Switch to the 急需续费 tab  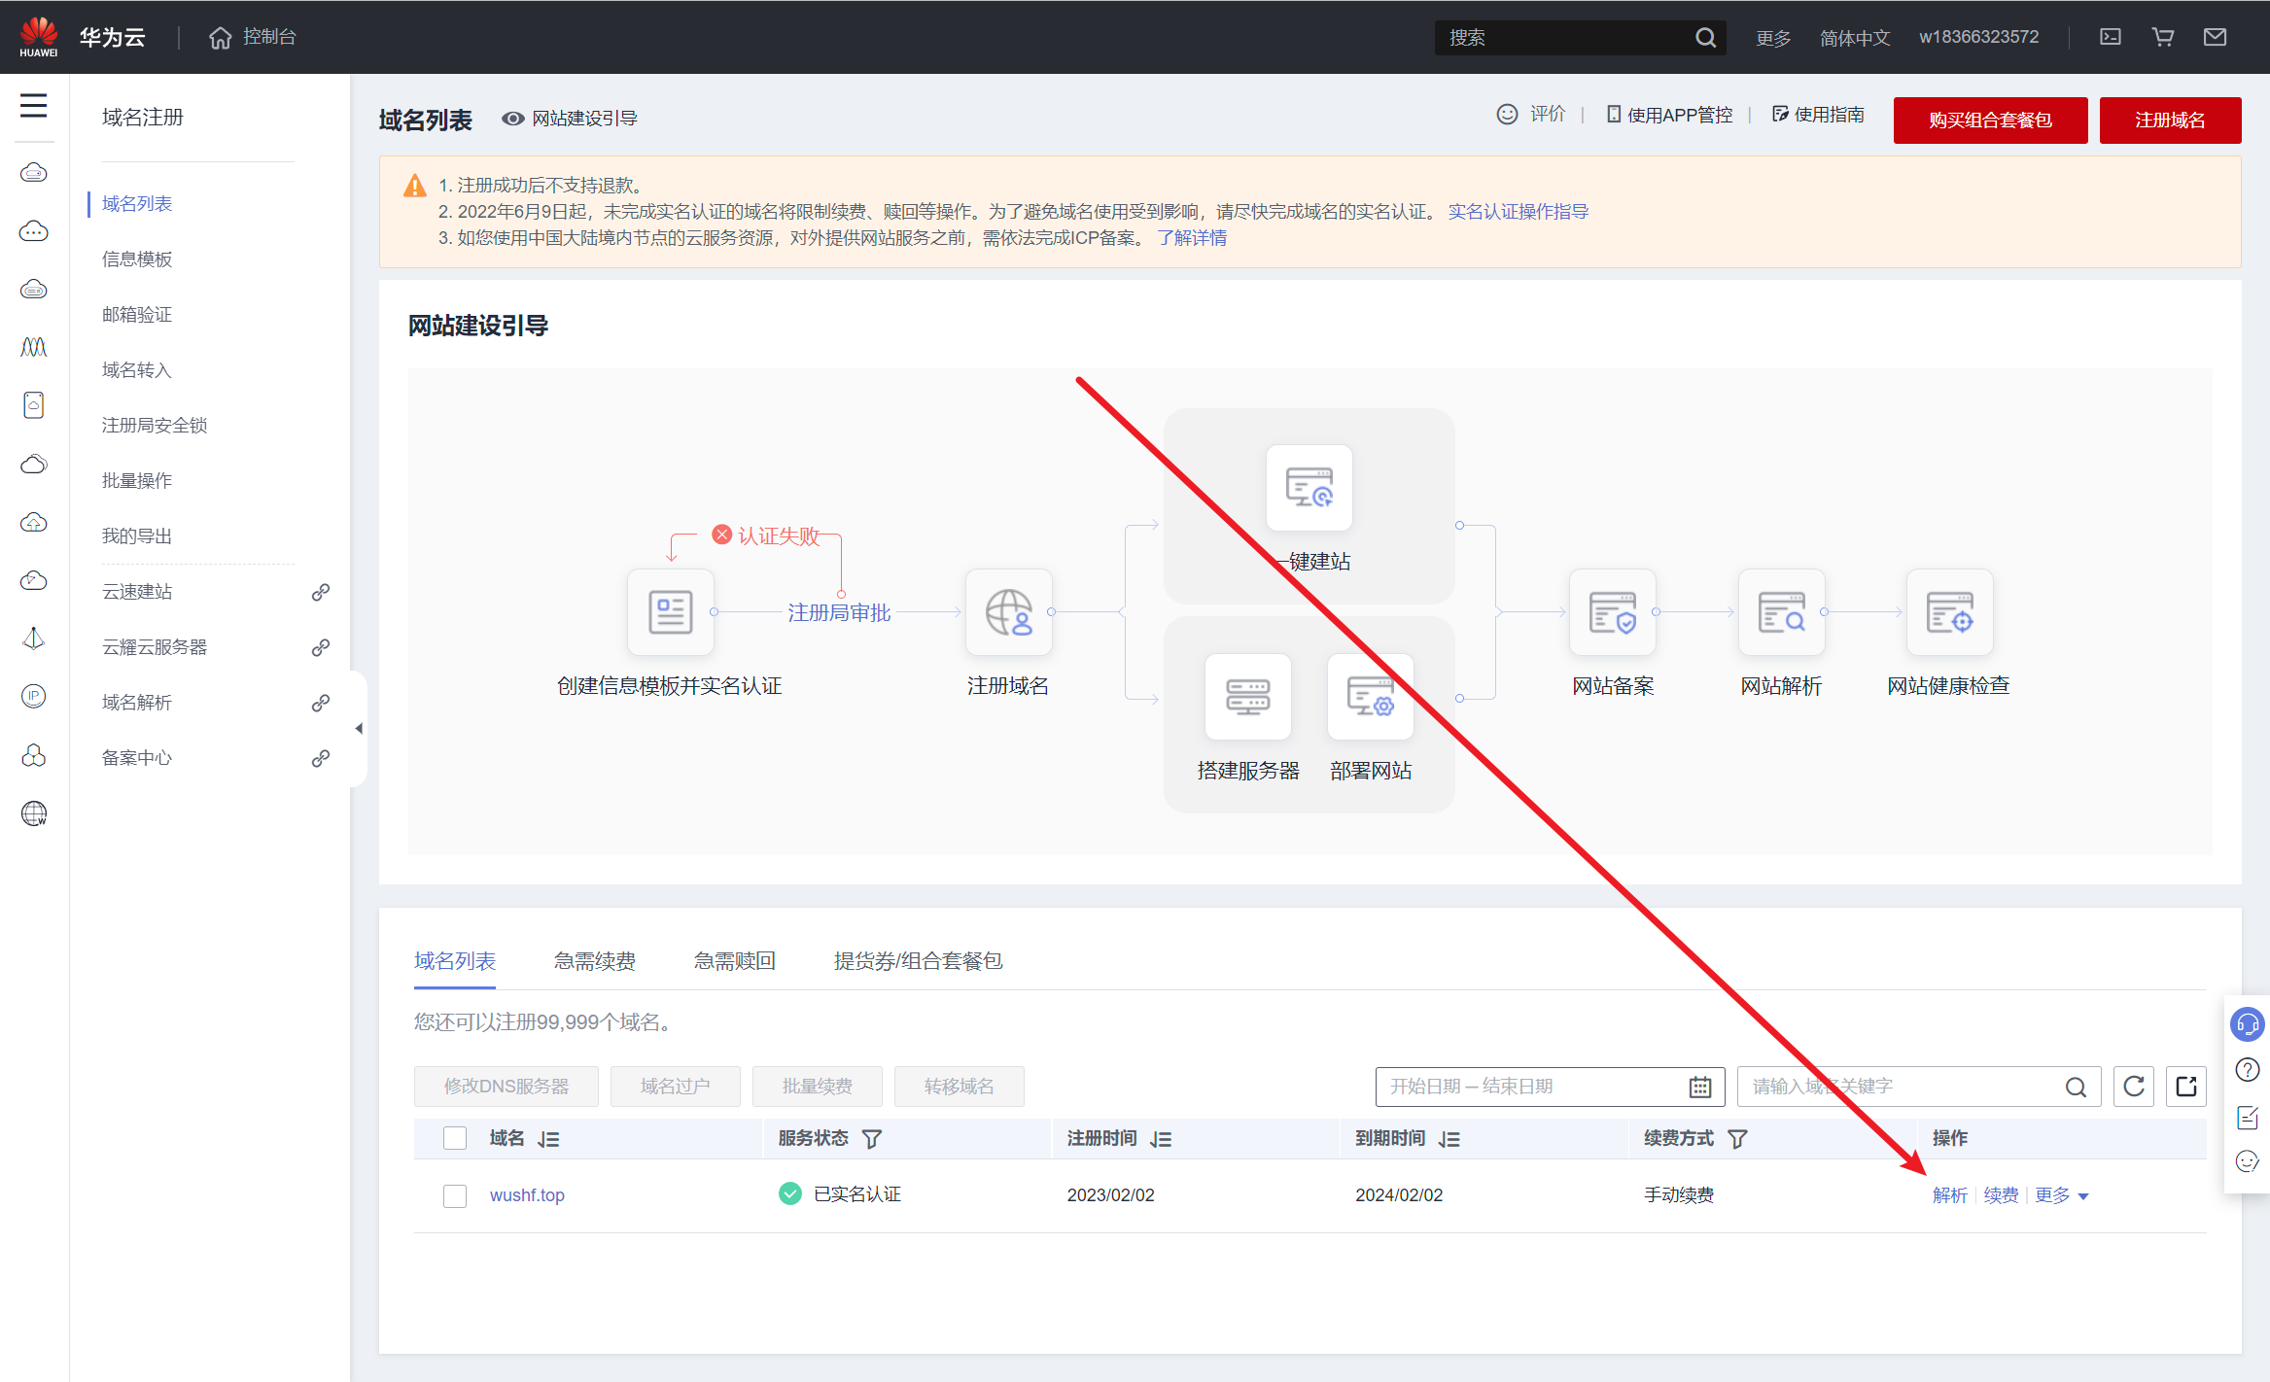(x=594, y=961)
